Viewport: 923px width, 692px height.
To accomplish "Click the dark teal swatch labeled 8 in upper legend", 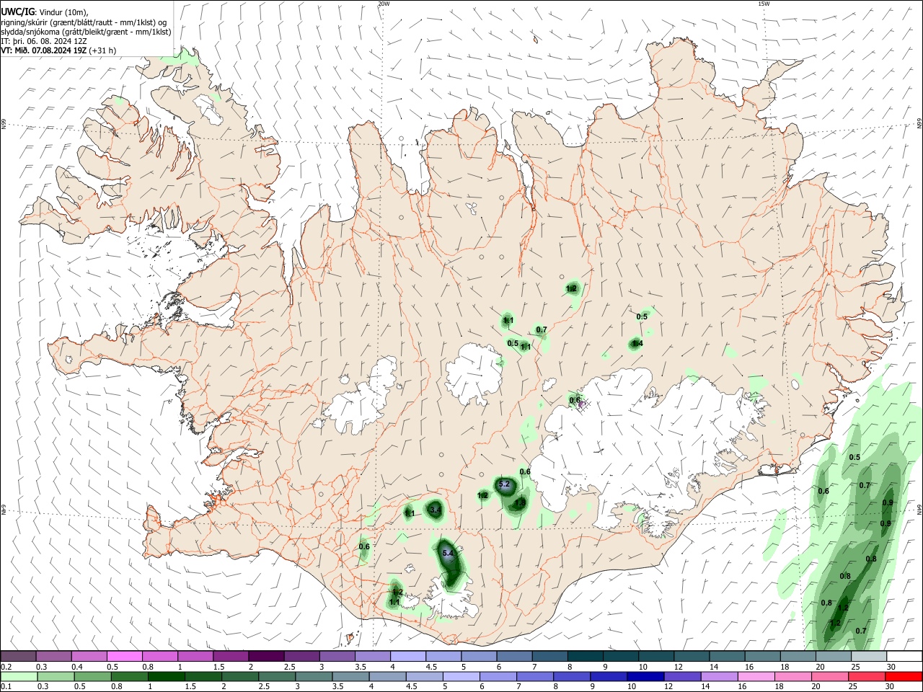I will 585,656.
